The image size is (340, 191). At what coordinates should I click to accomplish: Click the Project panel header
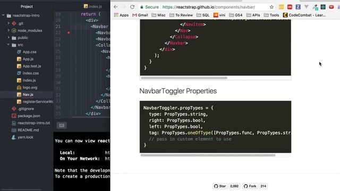[27, 6]
